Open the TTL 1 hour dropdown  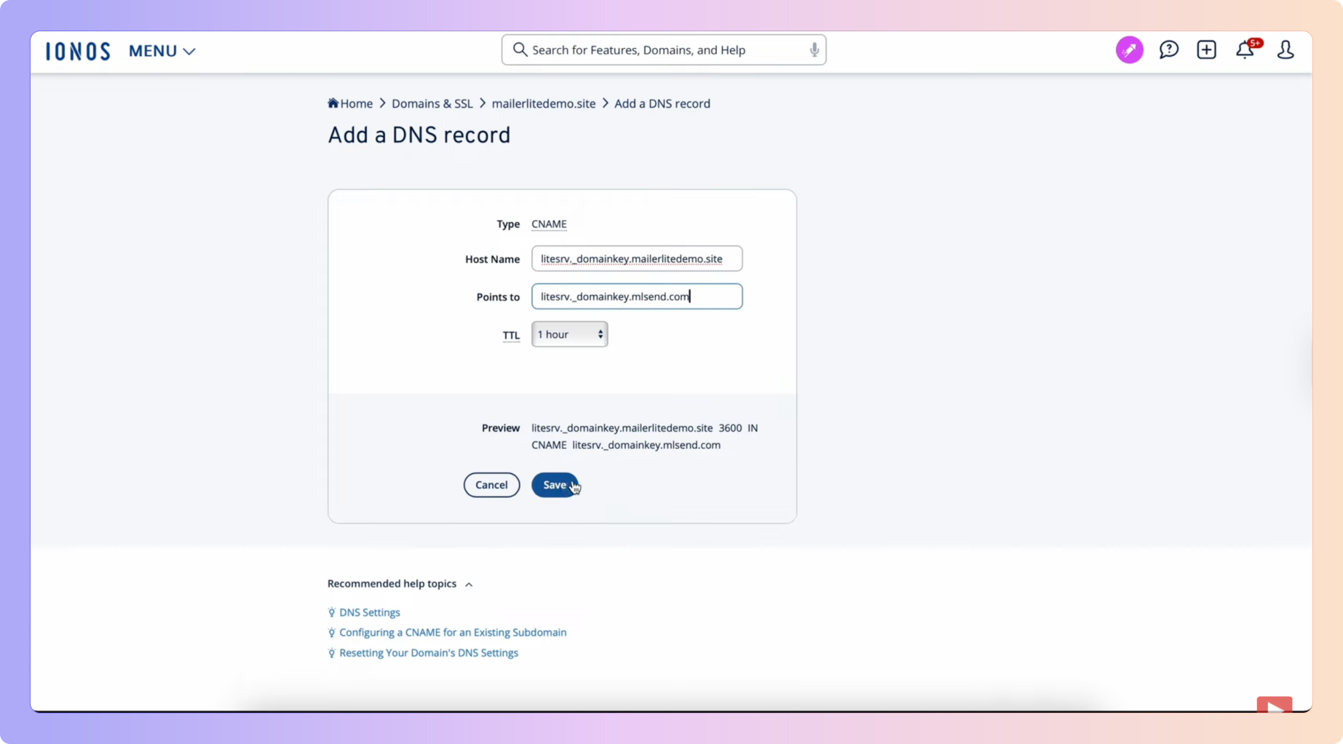point(569,334)
